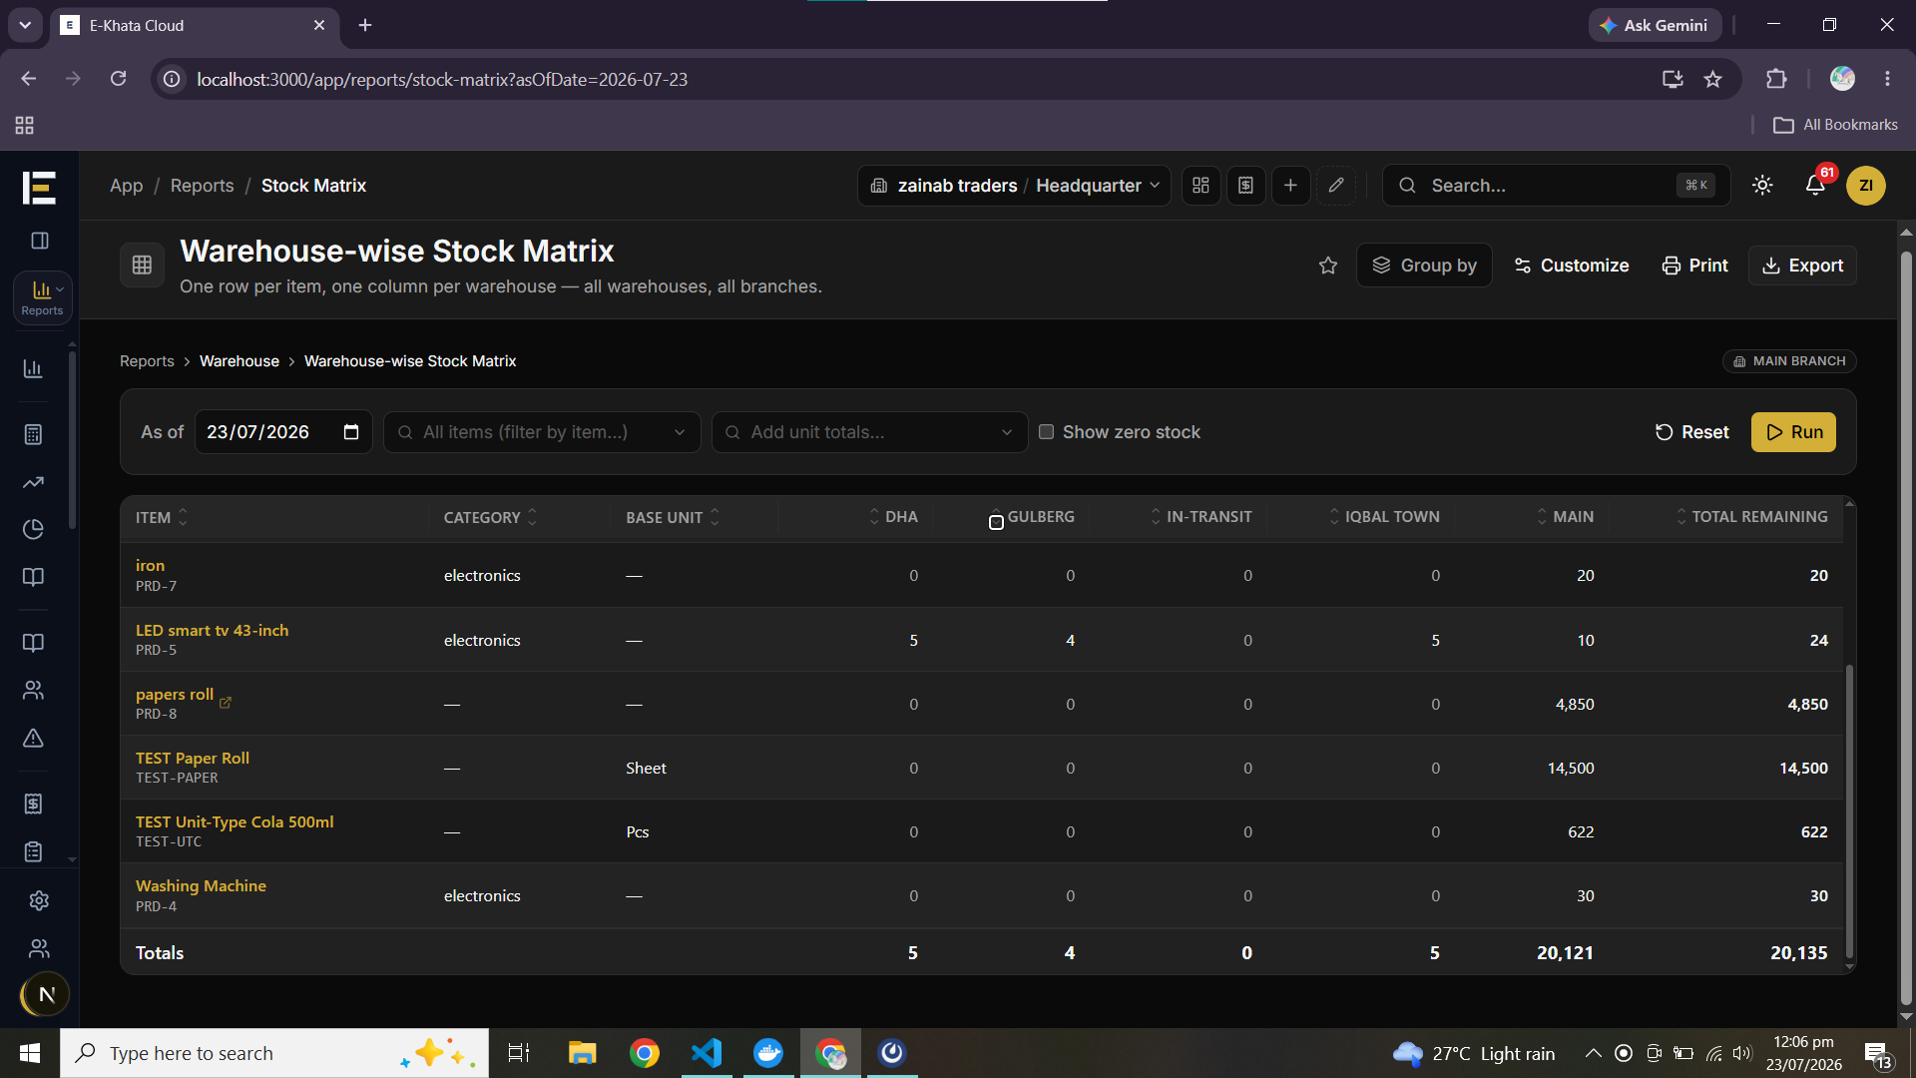Open the Add unit totals dropdown
This screenshot has width=1916, height=1078.
(x=869, y=432)
